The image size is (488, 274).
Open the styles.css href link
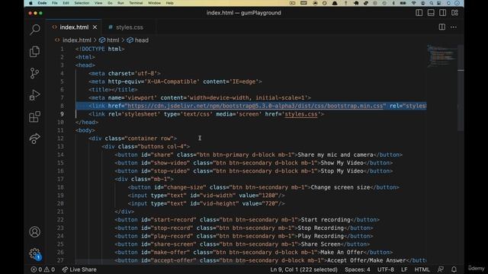click(x=301, y=114)
